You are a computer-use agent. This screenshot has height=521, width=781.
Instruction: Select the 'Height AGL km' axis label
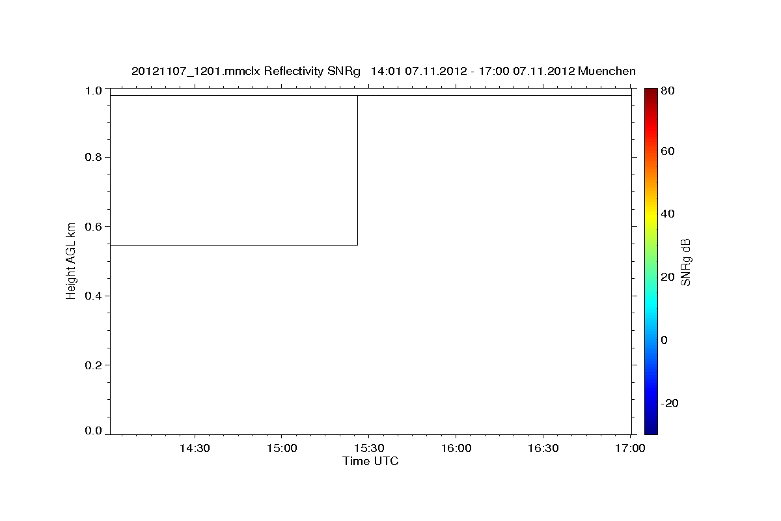click(x=71, y=260)
